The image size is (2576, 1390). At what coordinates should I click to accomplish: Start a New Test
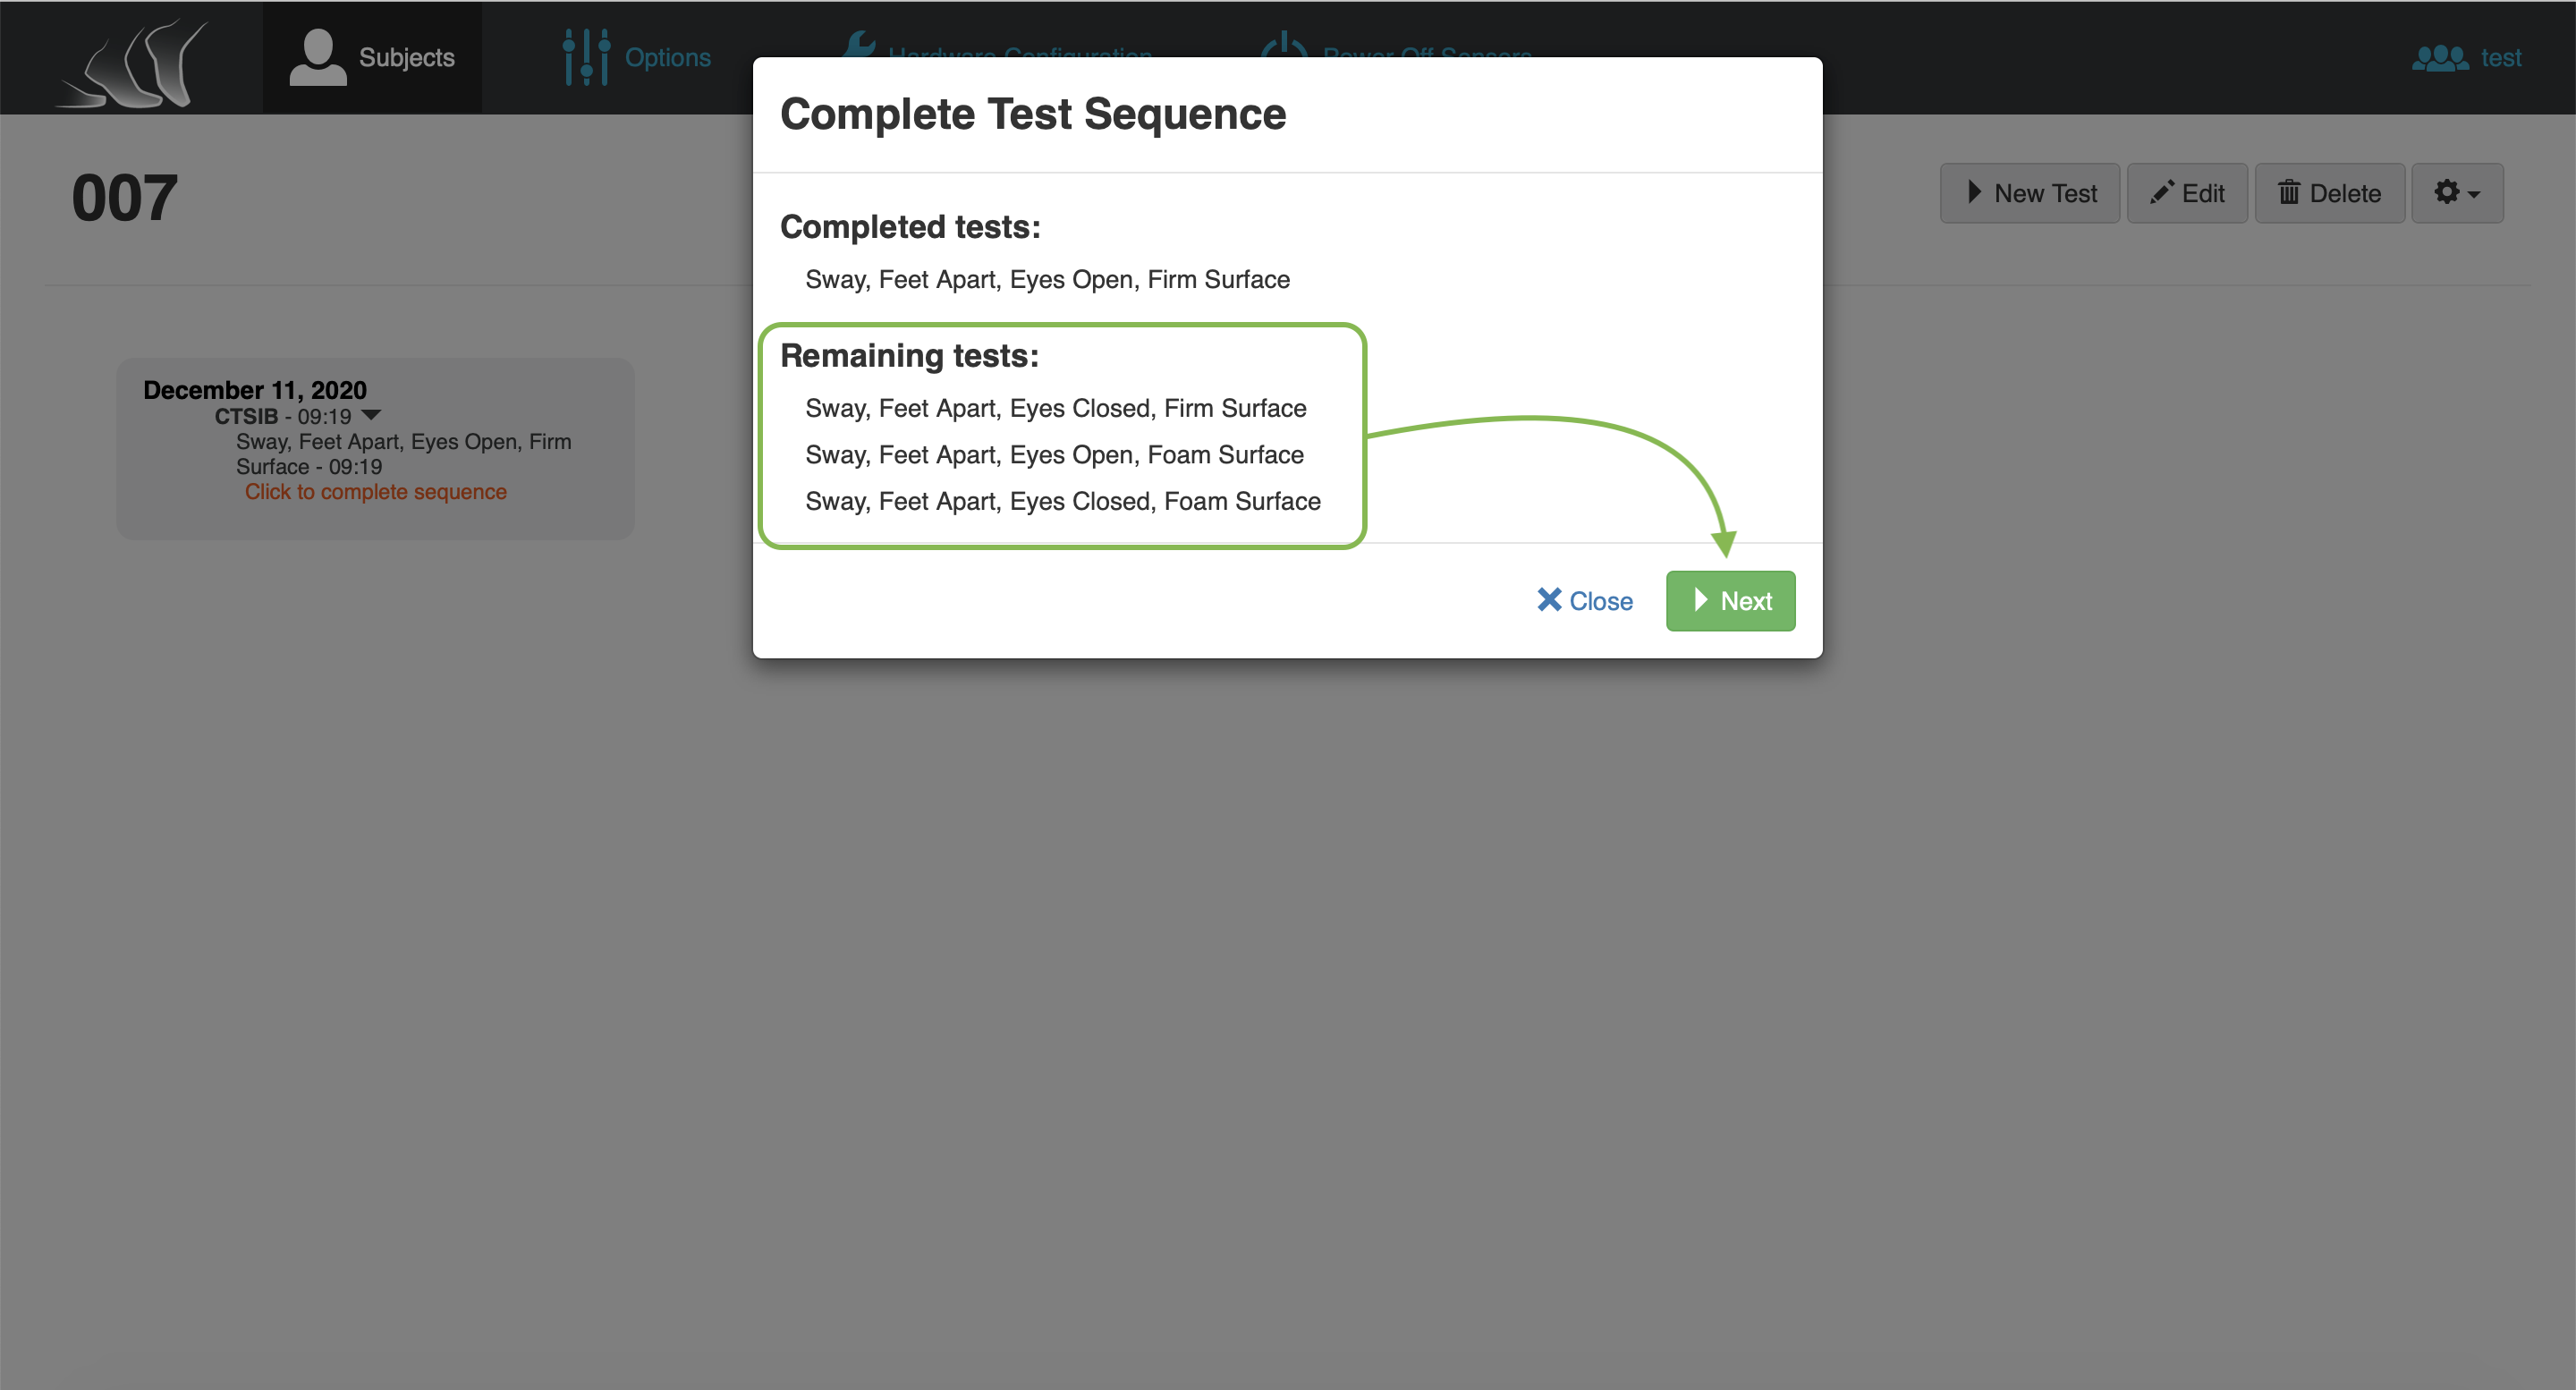pos(2029,192)
